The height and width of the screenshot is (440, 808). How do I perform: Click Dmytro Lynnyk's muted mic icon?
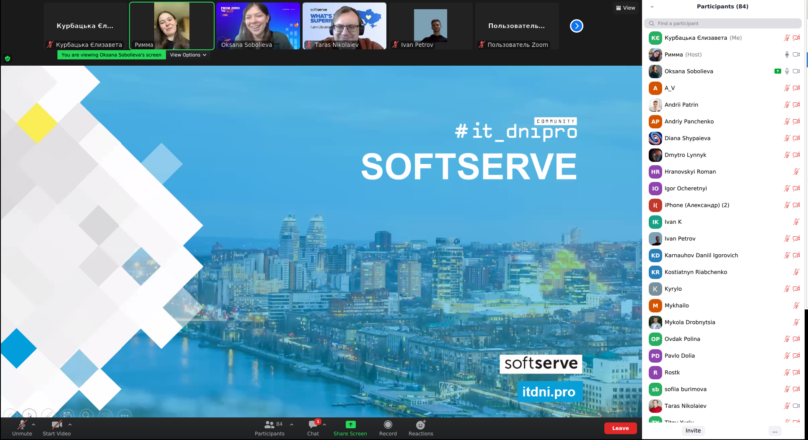pyautogui.click(x=787, y=155)
